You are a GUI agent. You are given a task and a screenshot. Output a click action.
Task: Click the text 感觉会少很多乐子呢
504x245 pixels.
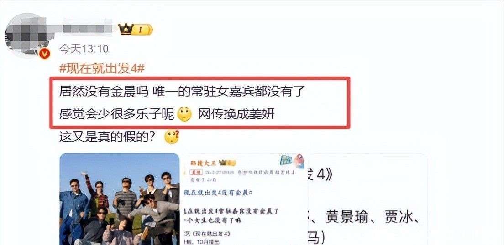click(x=117, y=114)
